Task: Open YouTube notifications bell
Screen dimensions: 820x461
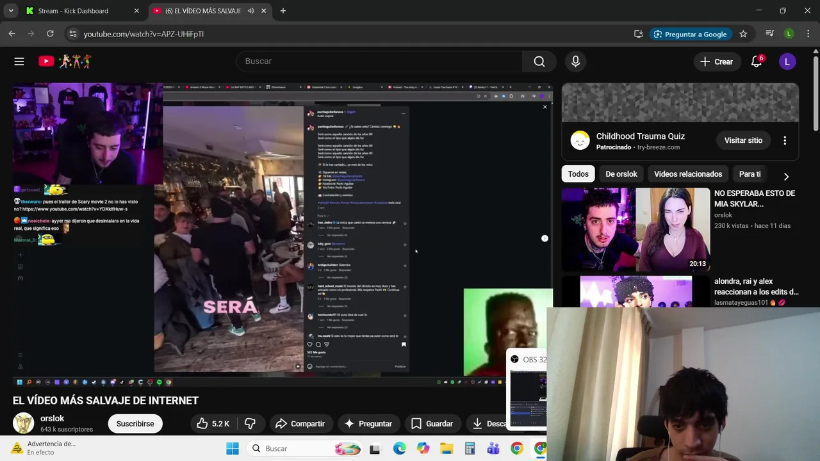Action: pos(757,61)
